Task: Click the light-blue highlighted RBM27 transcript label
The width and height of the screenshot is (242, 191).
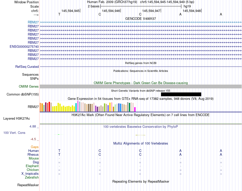Action: click(33, 22)
